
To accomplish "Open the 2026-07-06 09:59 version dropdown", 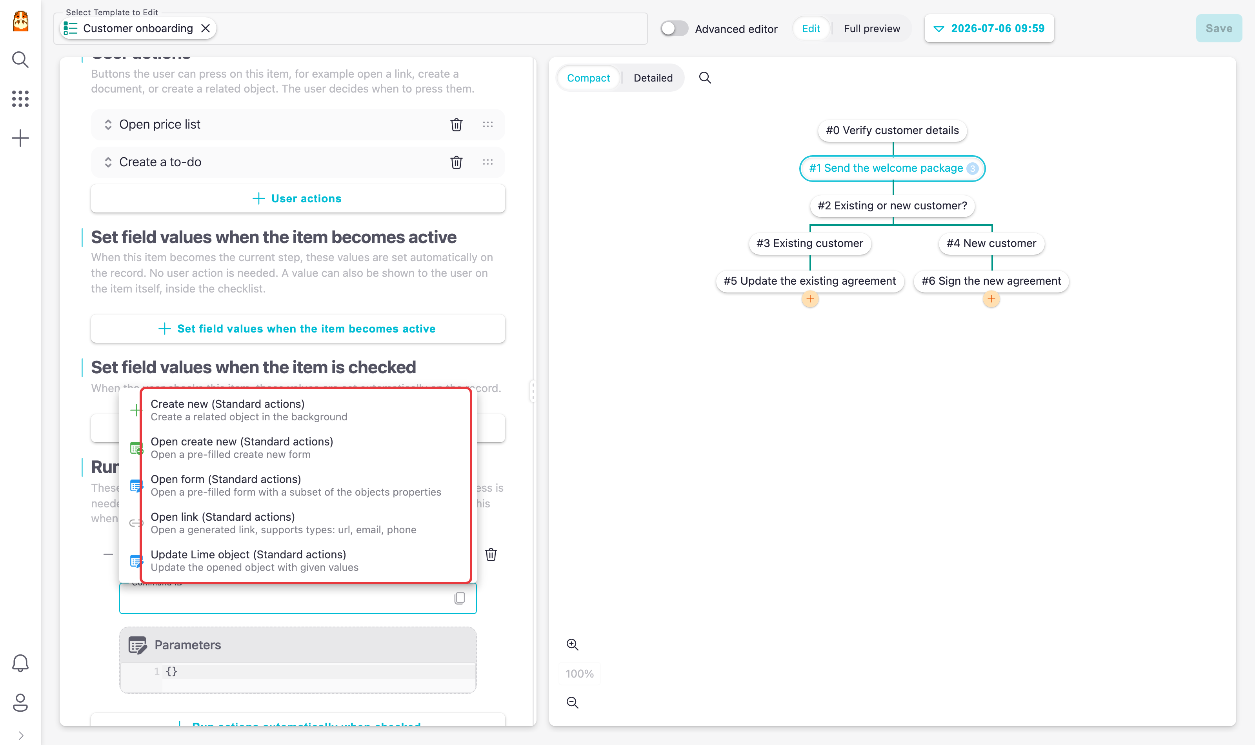I will pyautogui.click(x=989, y=29).
